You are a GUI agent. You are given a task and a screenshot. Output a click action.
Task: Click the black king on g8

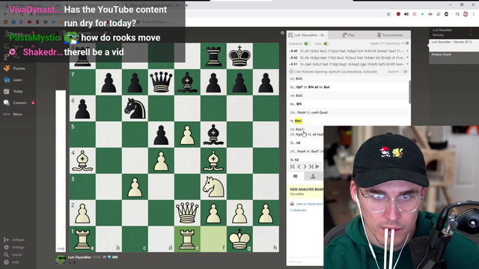coord(239,56)
